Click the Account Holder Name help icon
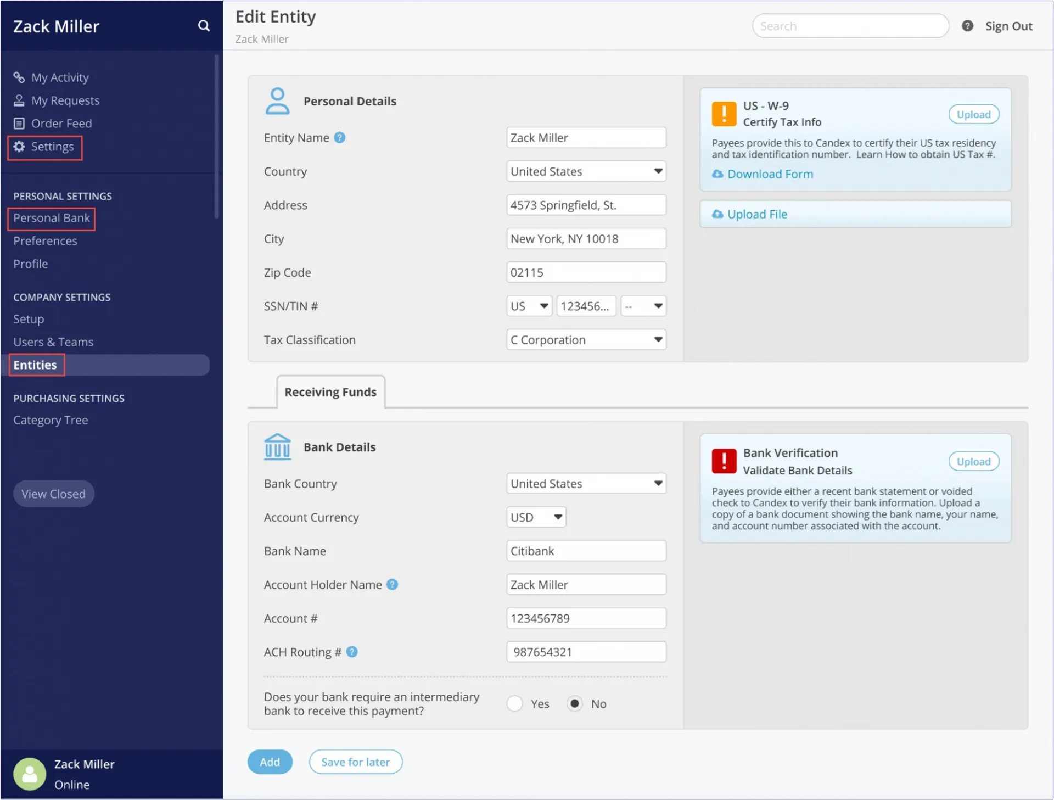This screenshot has width=1054, height=800. pyautogui.click(x=392, y=585)
